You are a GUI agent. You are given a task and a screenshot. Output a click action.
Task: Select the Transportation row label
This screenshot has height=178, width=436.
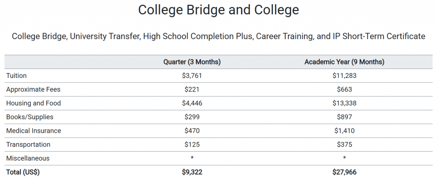28,145
